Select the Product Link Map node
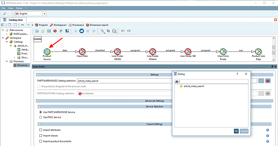The height and width of the screenshot is (146, 278). pyautogui.click(x=258, y=52)
